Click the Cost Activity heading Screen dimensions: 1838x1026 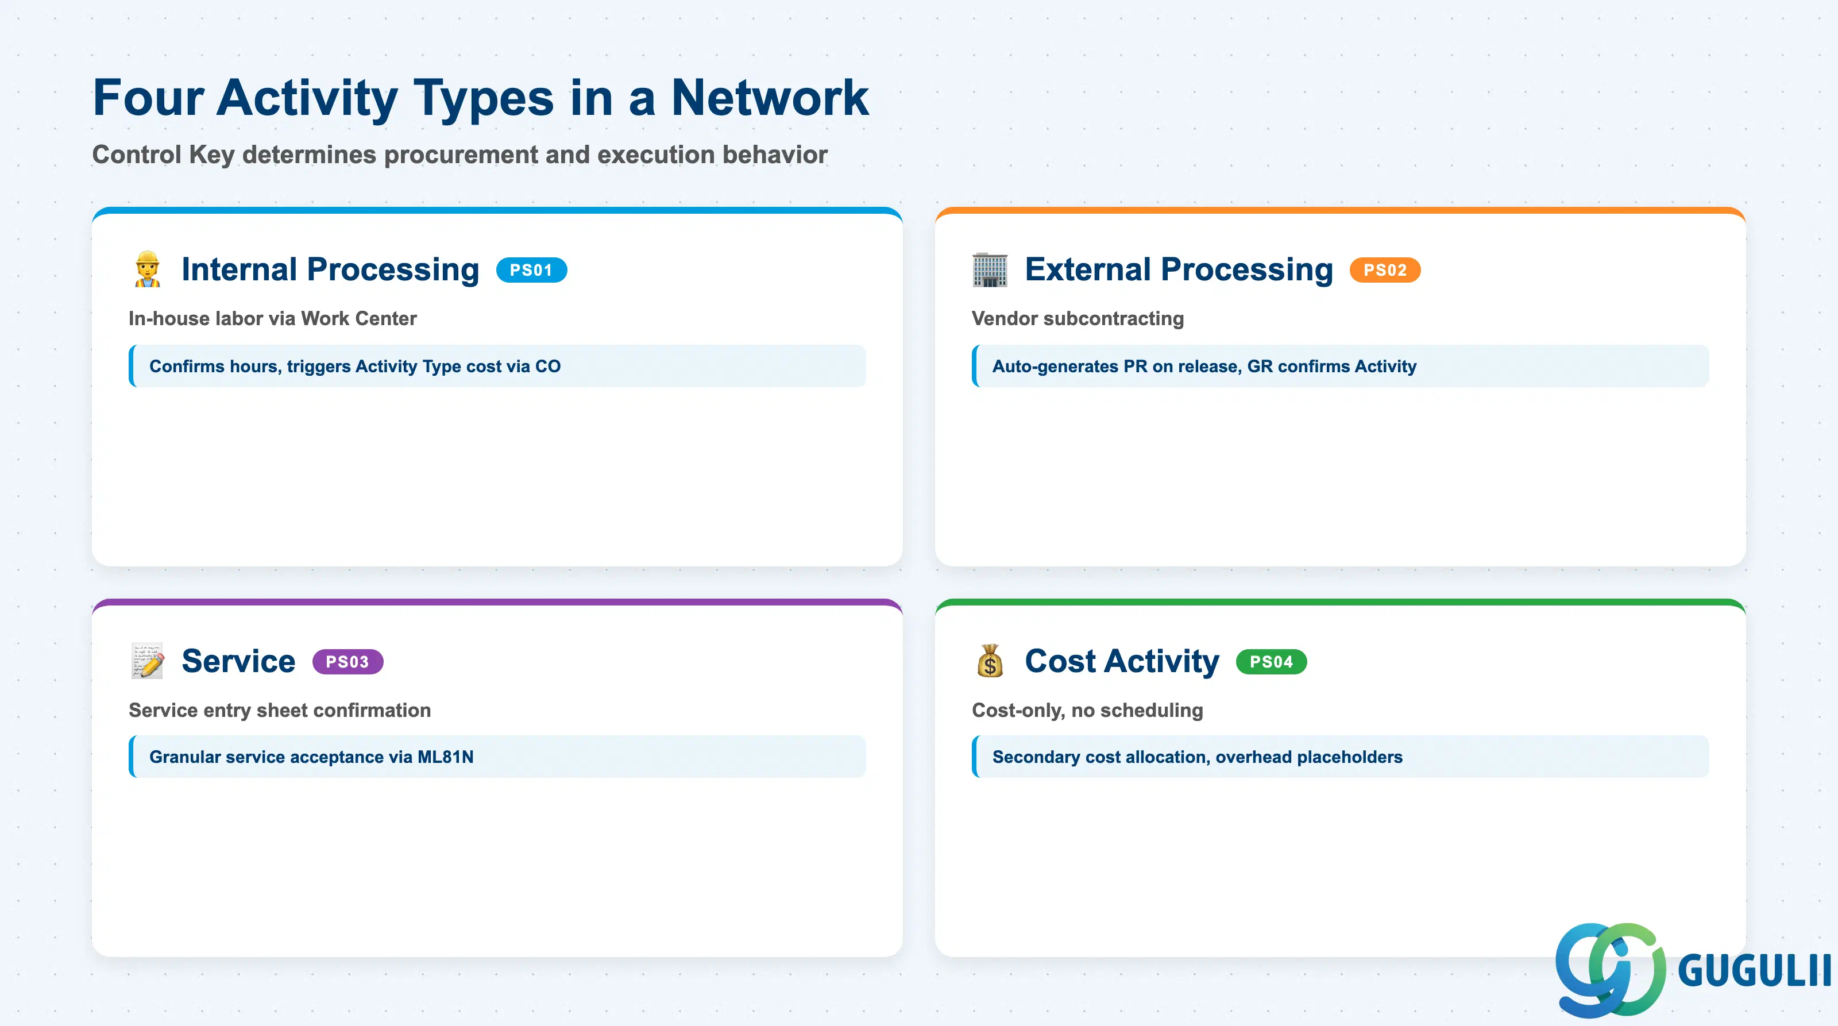pos(1122,661)
